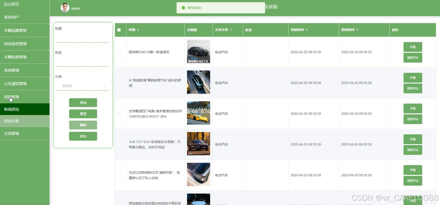Click the 劳斯莱斯闪灵 cover thumbnail
440x205 pixels.
pyautogui.click(x=198, y=174)
